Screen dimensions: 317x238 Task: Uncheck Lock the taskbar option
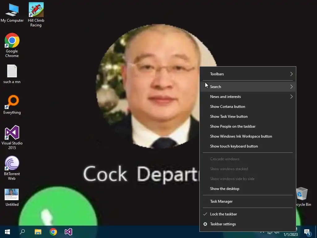(248, 214)
